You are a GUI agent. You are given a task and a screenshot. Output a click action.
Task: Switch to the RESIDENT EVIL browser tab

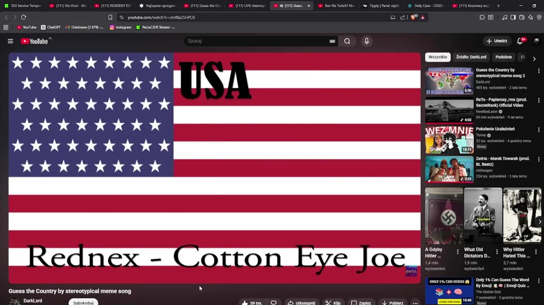[x=112, y=6]
